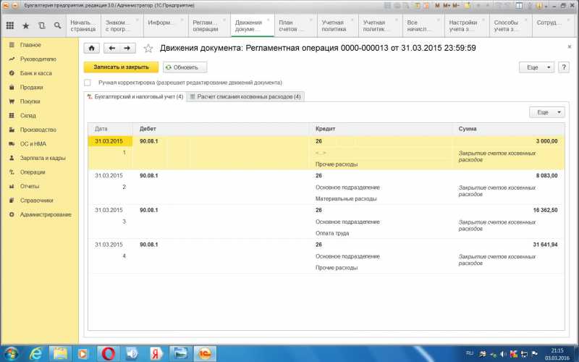Open Администрирование section in sidebar

pos(46,214)
